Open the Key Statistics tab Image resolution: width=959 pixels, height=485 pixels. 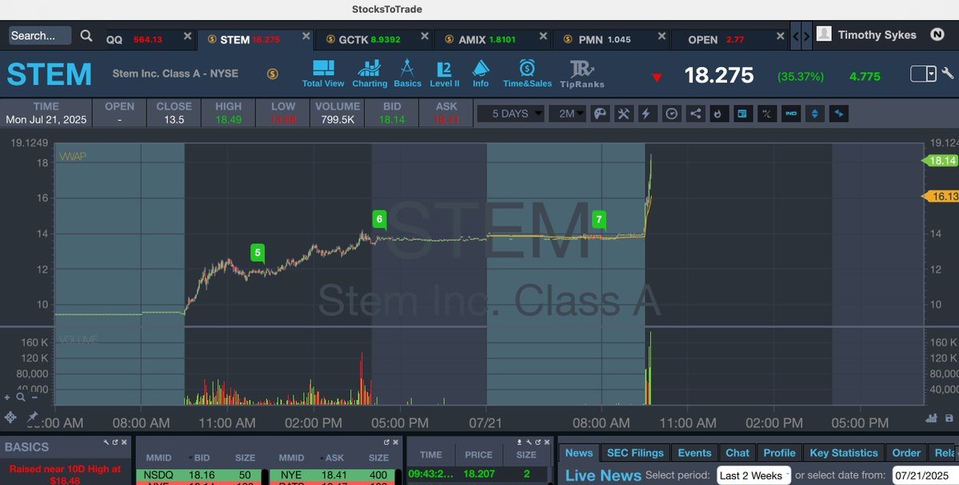tap(843, 452)
